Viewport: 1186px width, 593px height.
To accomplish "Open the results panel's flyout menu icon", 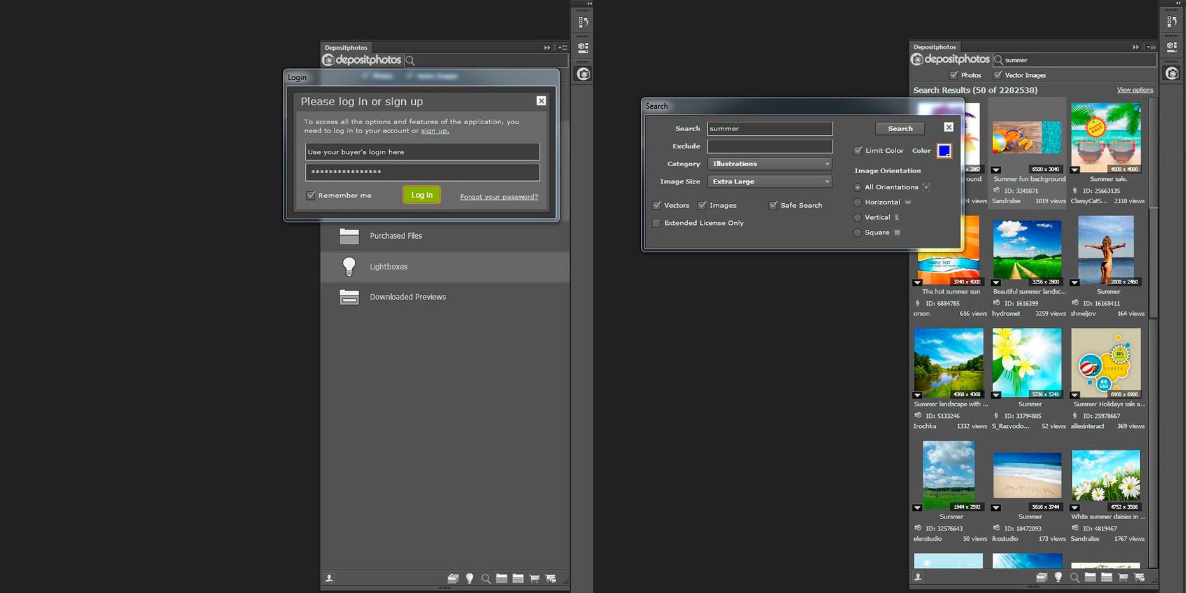I will 1151,46.
